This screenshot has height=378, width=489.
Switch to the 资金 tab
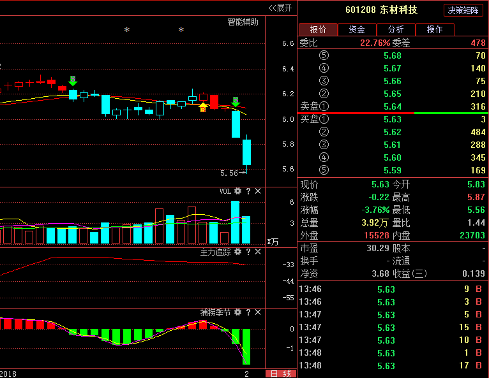pos(357,29)
